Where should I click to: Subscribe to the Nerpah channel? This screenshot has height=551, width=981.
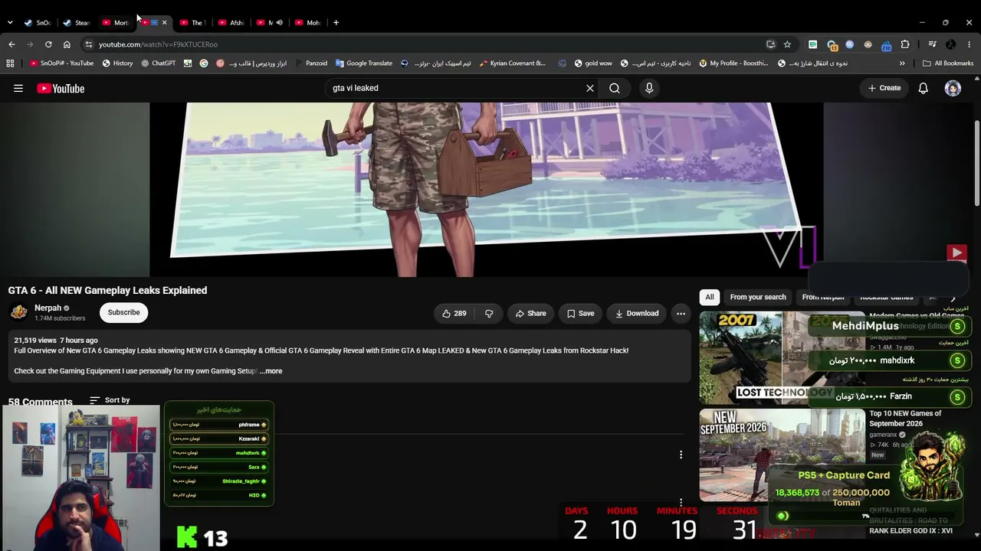pyautogui.click(x=123, y=312)
